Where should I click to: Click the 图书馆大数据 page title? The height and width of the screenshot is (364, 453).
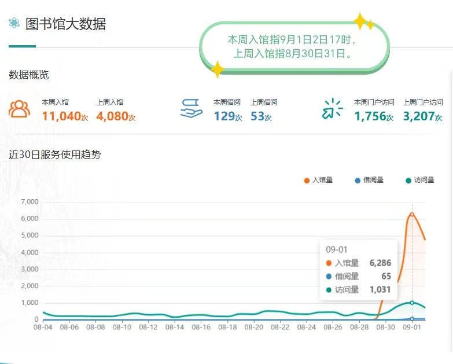pyautogui.click(x=65, y=24)
